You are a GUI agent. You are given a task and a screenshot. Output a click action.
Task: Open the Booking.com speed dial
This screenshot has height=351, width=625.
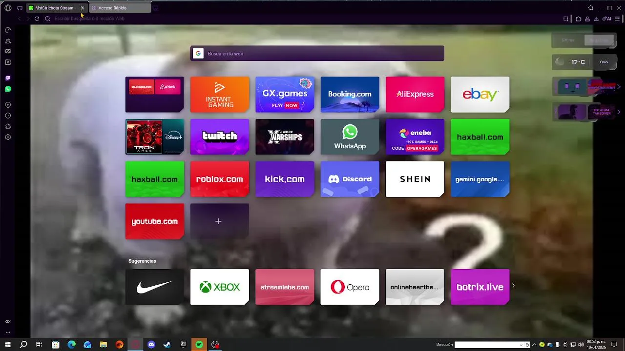tap(350, 95)
